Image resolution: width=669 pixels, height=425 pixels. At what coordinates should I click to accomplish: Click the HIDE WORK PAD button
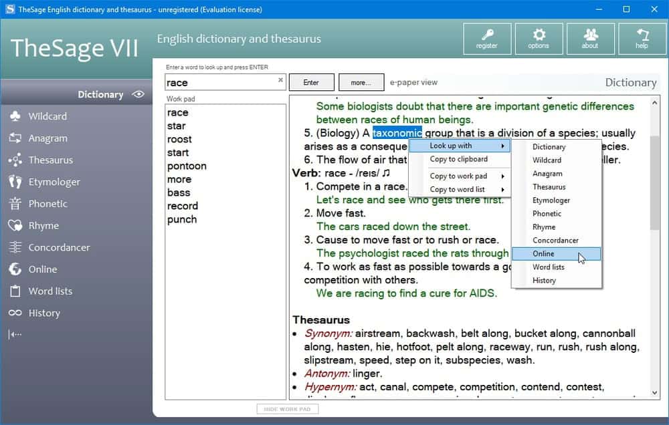point(288,409)
